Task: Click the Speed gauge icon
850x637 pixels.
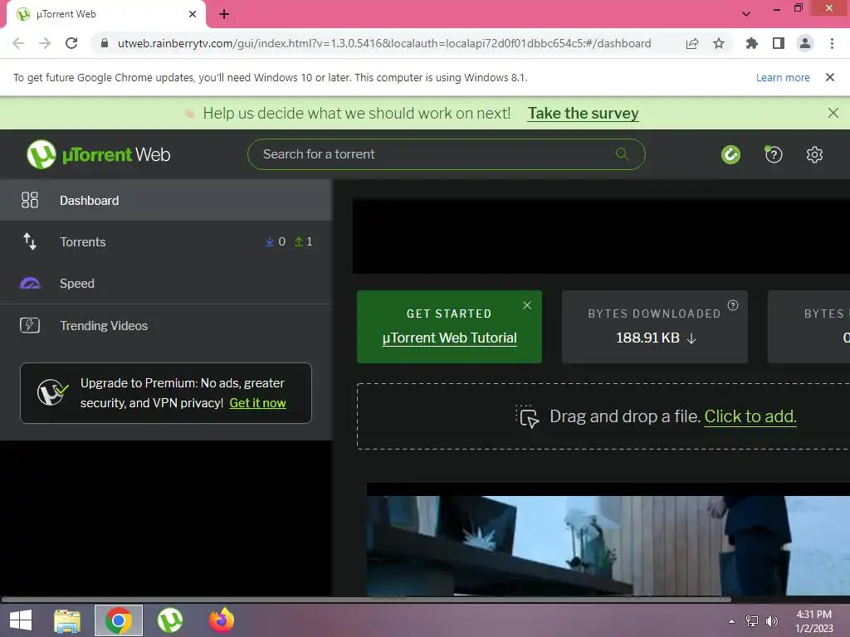Action: pos(31,284)
